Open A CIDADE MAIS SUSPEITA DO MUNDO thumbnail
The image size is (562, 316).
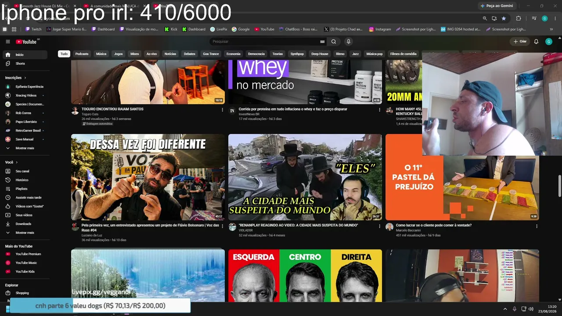305,177
